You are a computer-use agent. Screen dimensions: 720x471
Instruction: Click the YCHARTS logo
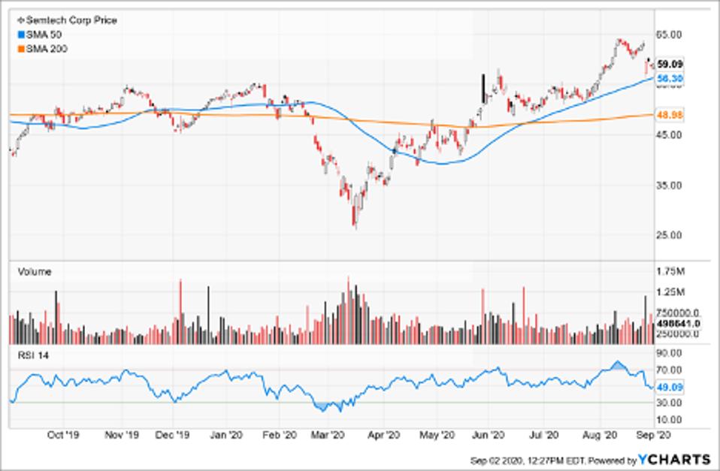click(675, 458)
